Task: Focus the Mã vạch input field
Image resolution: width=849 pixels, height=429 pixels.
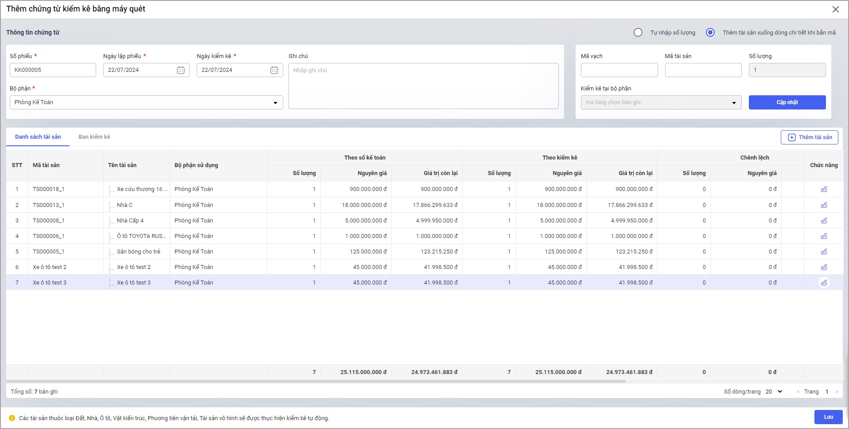Action: (x=619, y=70)
